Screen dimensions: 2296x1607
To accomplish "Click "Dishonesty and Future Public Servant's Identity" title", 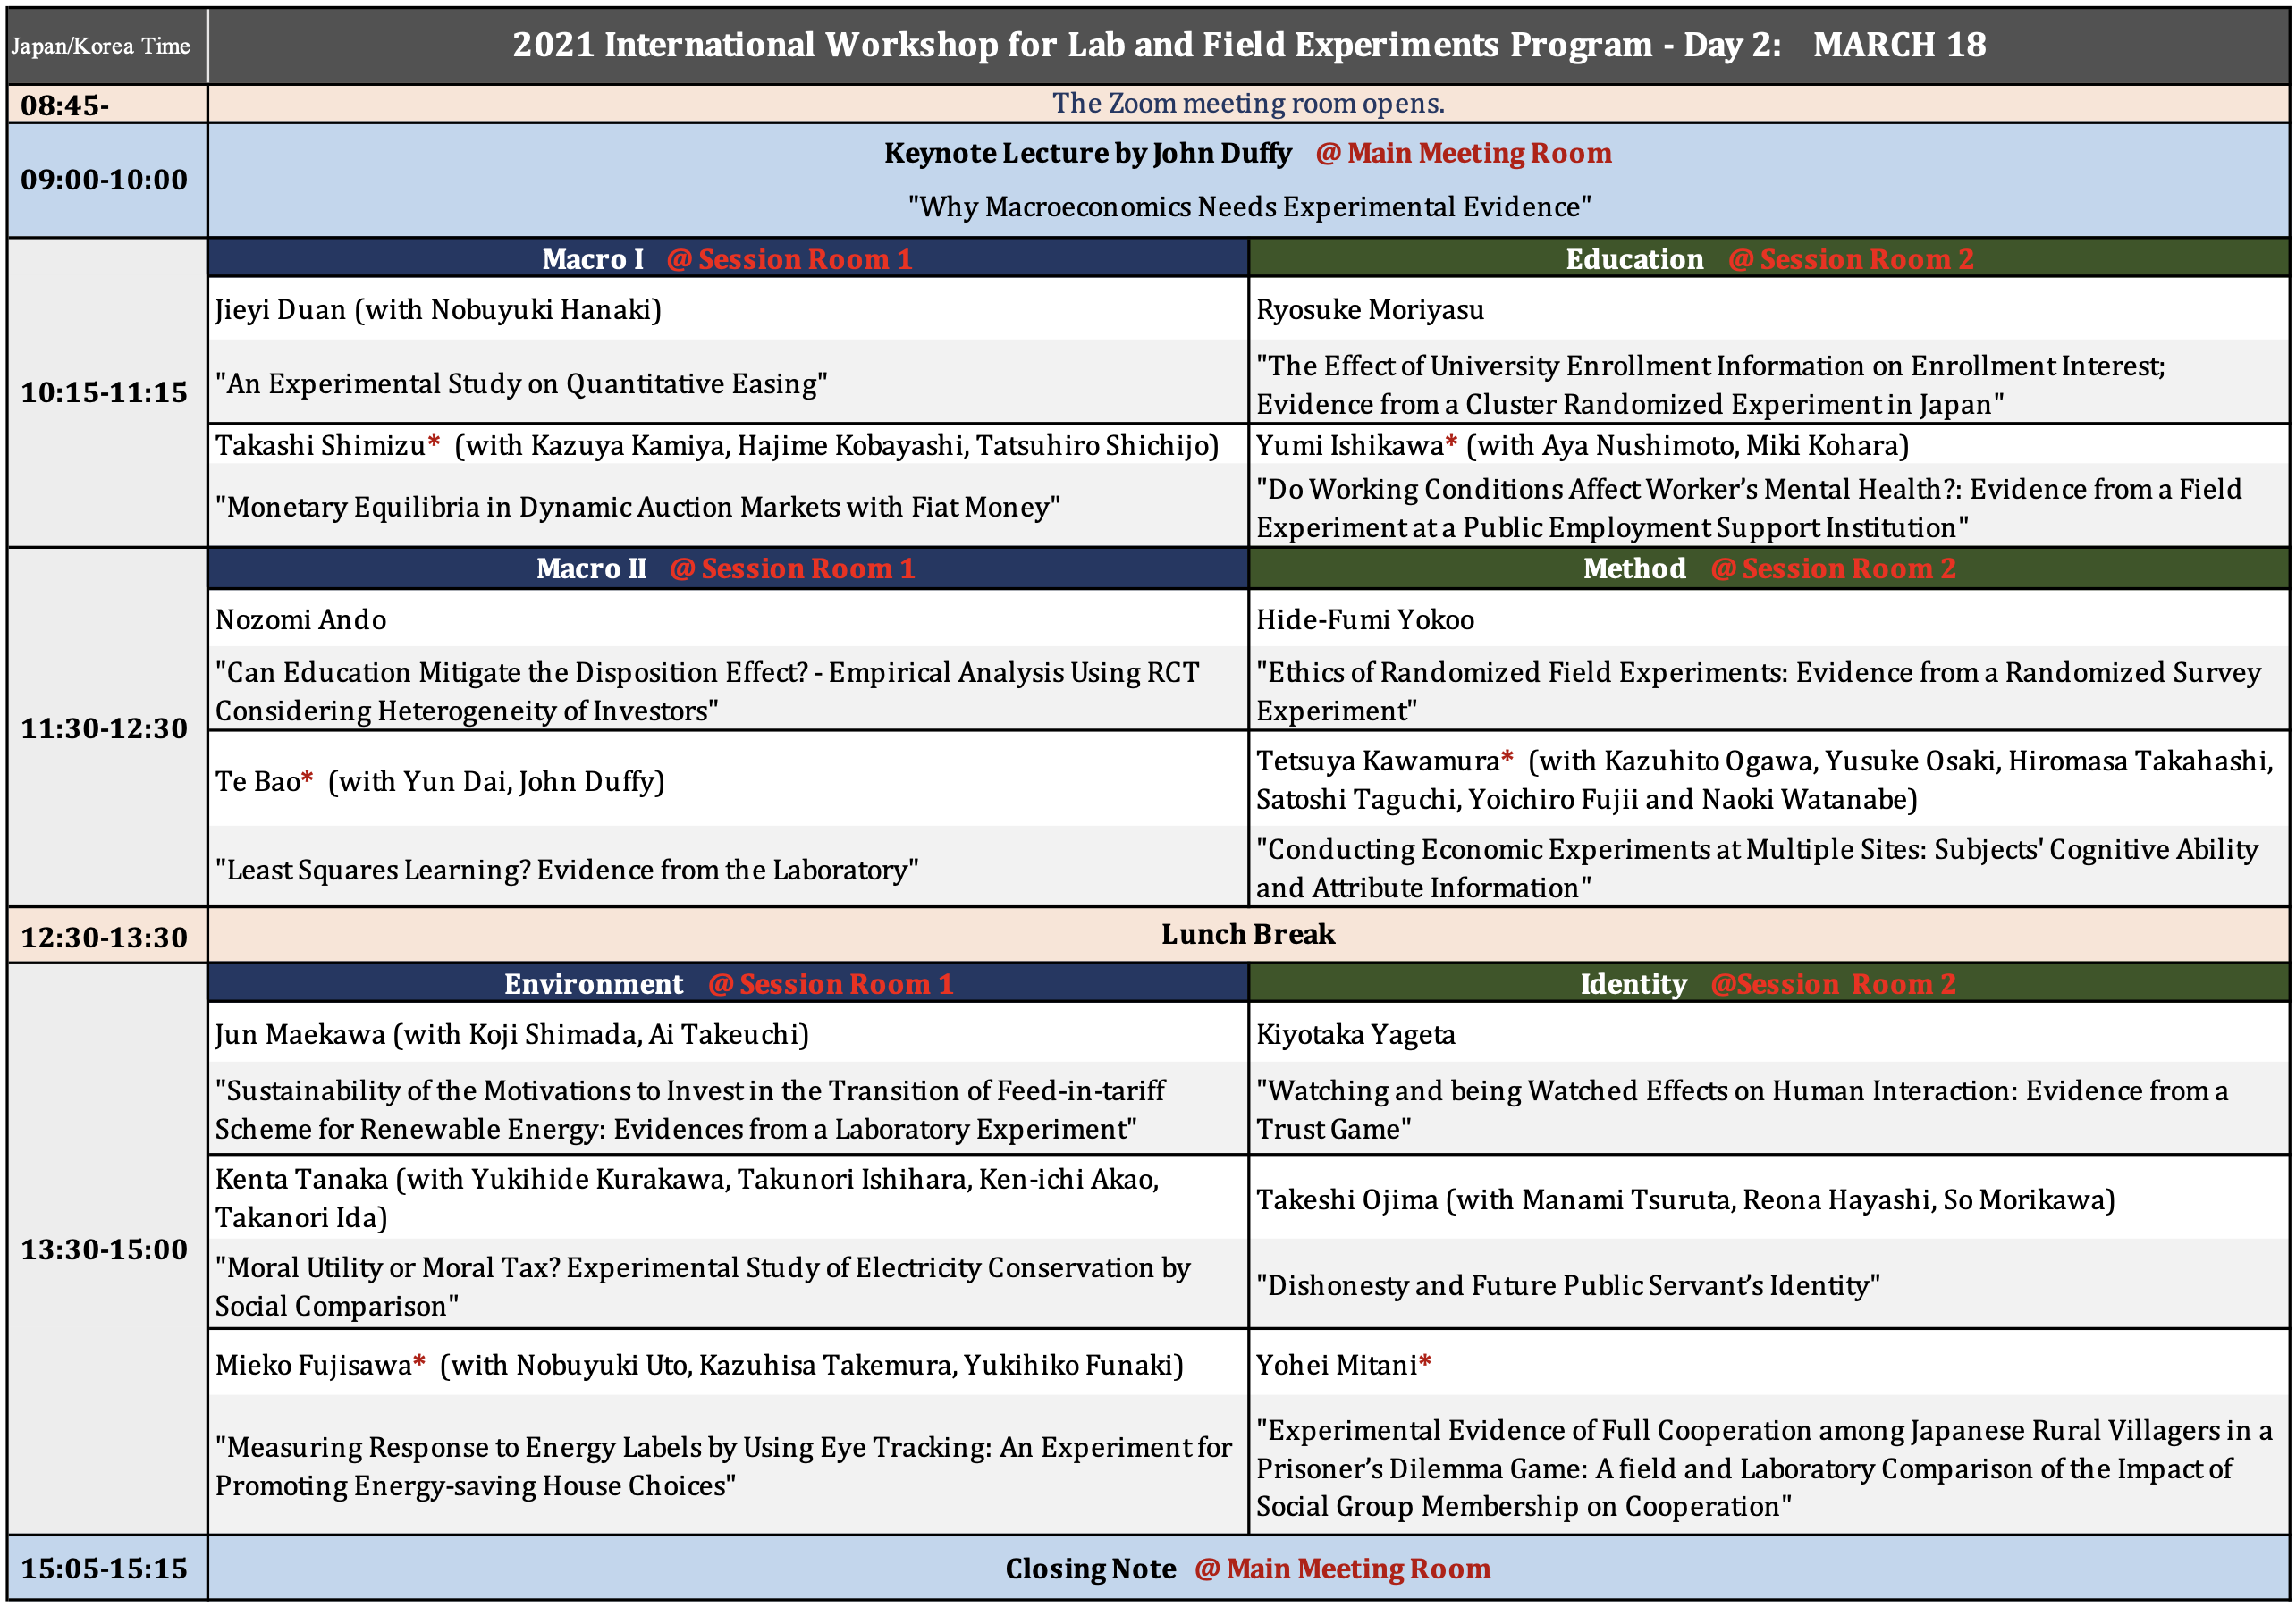I will [x=1567, y=1285].
